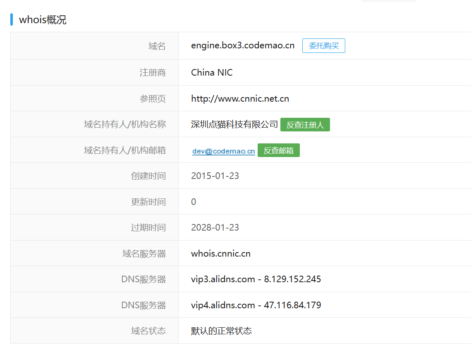Click the DNS服务器 label beside vip3.alidns.com

point(143,279)
